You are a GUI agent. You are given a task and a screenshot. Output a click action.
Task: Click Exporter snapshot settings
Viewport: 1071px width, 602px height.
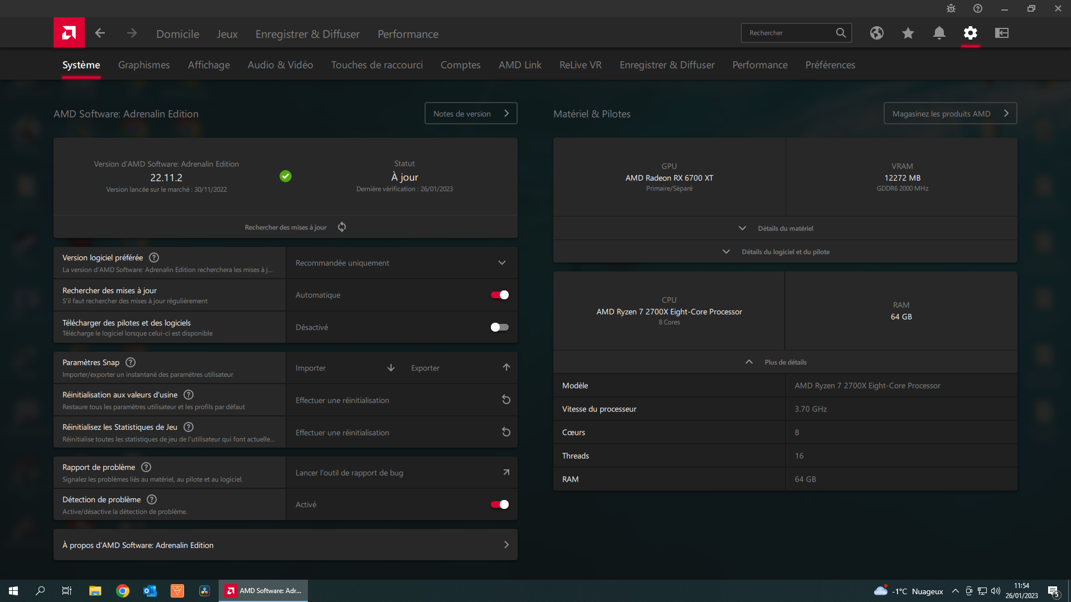point(460,367)
